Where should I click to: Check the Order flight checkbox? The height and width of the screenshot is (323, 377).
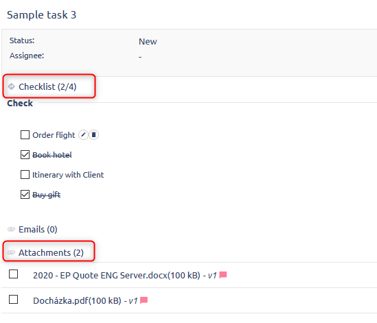point(25,135)
